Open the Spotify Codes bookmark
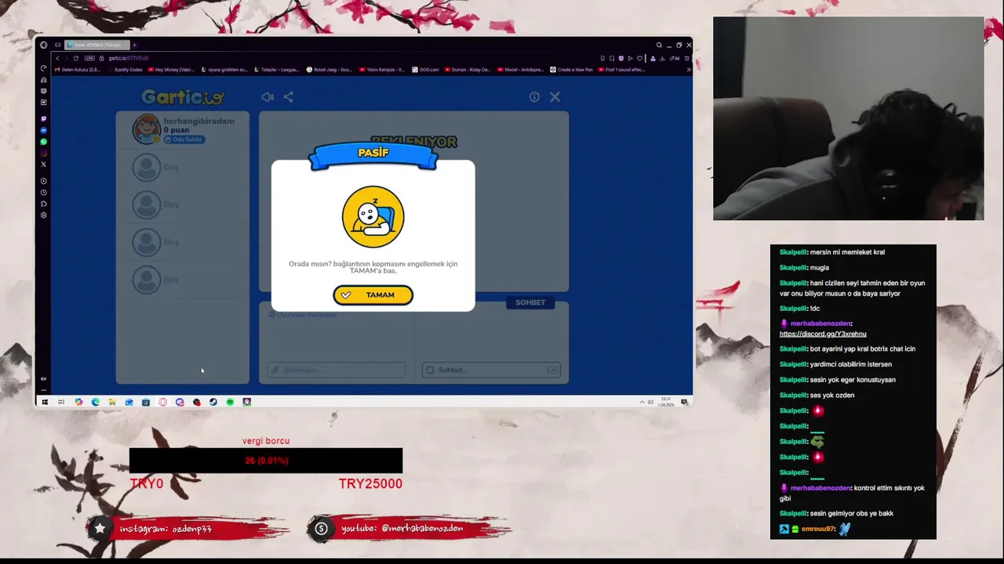 125,70
